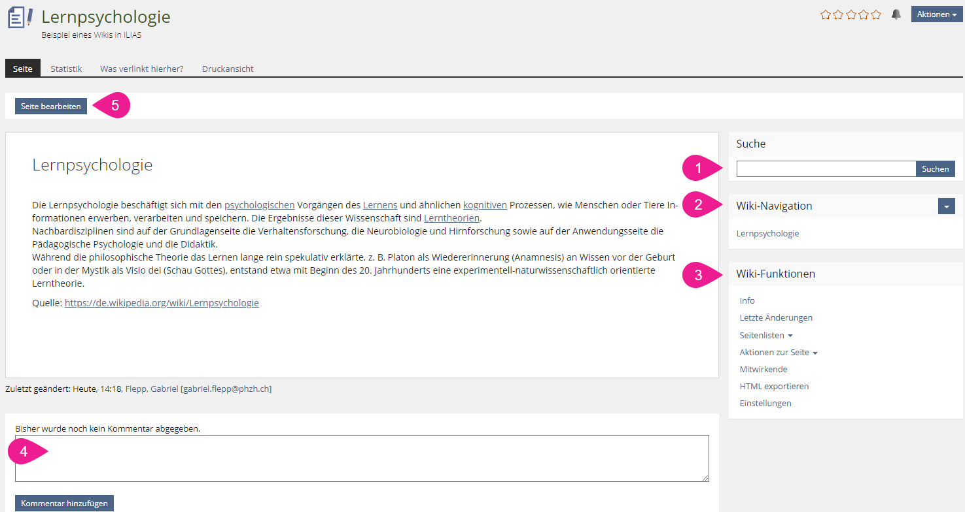Open the Druckansicht tab
This screenshot has height=512, width=965.
point(228,69)
